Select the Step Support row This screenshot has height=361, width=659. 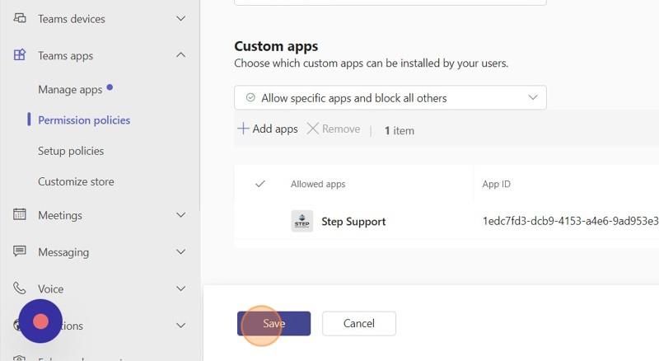[x=446, y=222]
